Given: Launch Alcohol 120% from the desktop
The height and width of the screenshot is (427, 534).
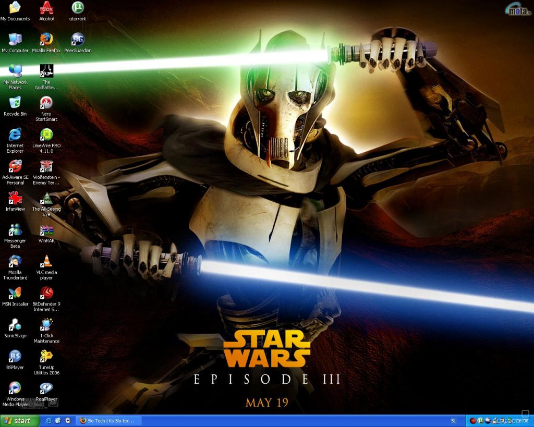Looking at the screenshot, I should pyautogui.click(x=46, y=11).
